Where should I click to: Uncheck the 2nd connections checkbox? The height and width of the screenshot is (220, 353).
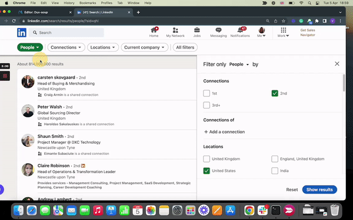[x=275, y=93]
